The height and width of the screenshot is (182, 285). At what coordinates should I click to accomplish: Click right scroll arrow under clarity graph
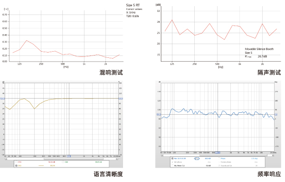117,159
